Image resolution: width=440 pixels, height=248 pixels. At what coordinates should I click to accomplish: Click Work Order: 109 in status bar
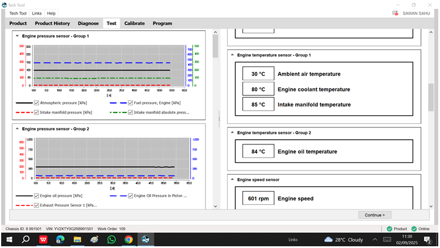coord(111,229)
